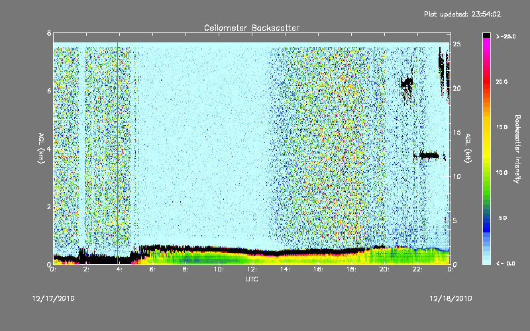
Task: Select the red band of the colorbar
Action: pyautogui.click(x=486, y=81)
